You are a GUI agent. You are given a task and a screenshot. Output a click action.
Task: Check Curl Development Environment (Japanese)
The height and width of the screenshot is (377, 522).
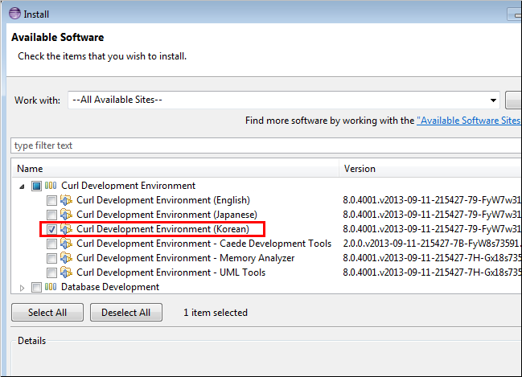(51, 215)
